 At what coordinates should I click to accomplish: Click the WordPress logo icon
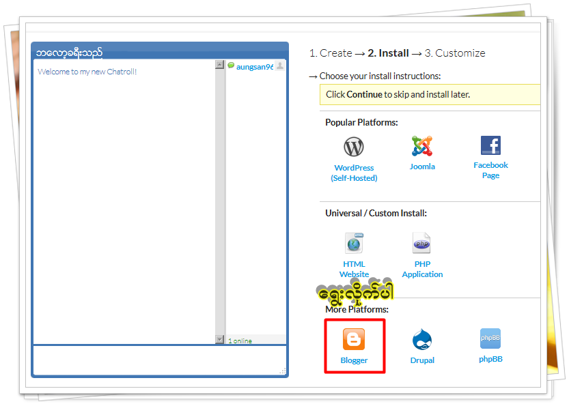(353, 147)
